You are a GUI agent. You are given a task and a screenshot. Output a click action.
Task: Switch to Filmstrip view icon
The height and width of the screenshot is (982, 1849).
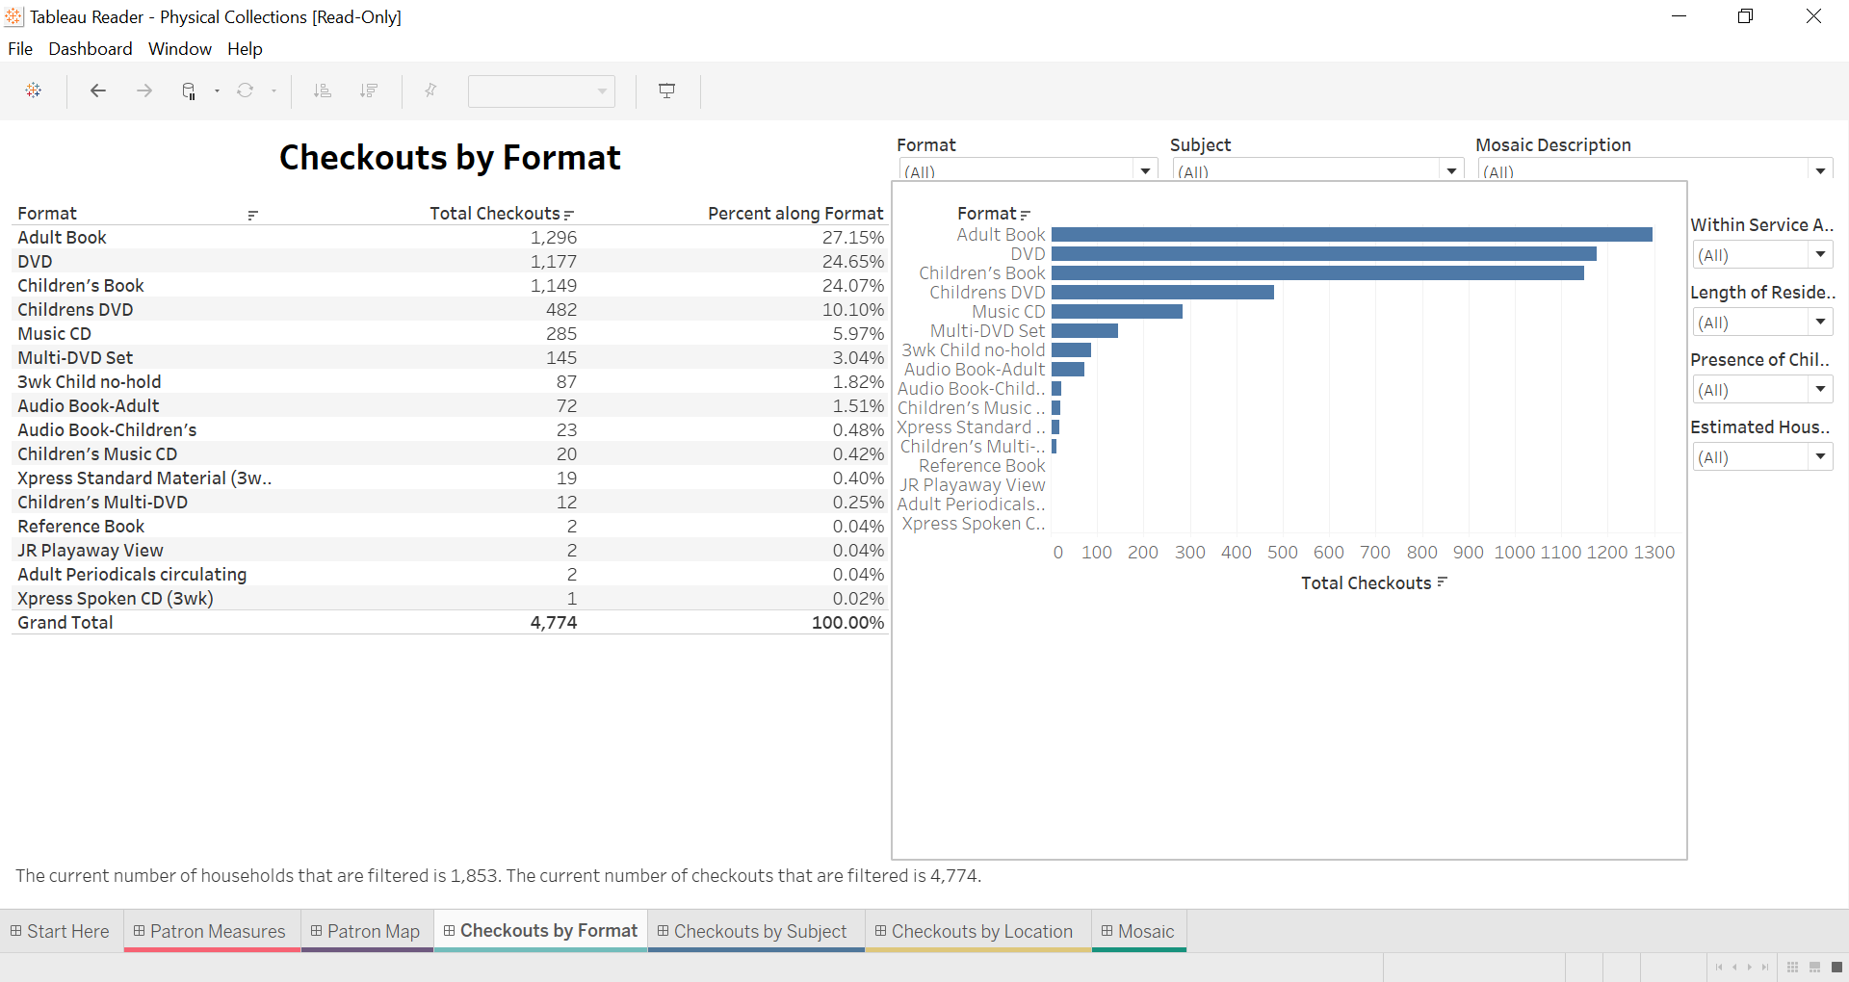click(x=1814, y=968)
